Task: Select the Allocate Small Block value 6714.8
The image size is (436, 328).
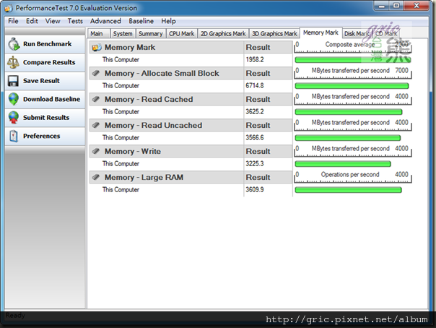Action: (x=254, y=85)
